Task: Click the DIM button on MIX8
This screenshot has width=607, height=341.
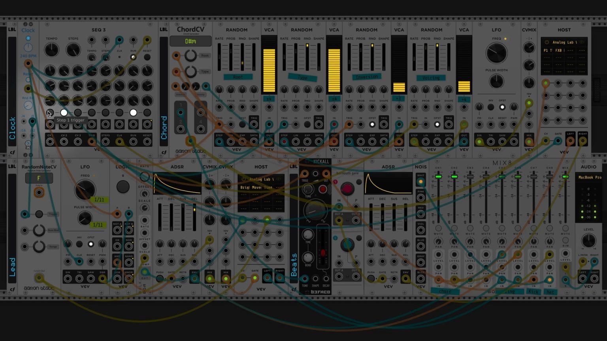Action: click(x=566, y=240)
